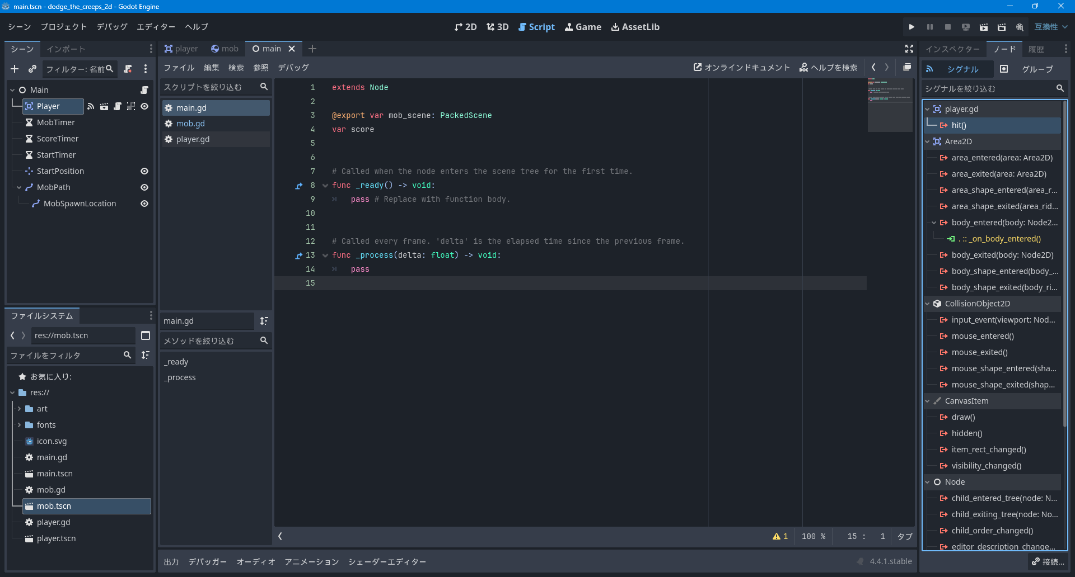Viewport: 1075px width, 577px height.
Task: Open script attached to Main node
Action: click(144, 90)
